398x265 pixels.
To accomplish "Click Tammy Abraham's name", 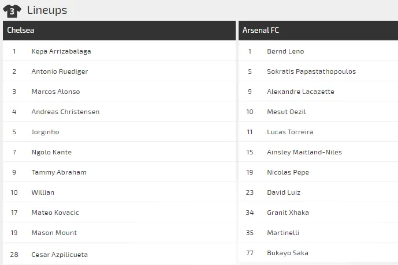I will pyautogui.click(x=59, y=172).
